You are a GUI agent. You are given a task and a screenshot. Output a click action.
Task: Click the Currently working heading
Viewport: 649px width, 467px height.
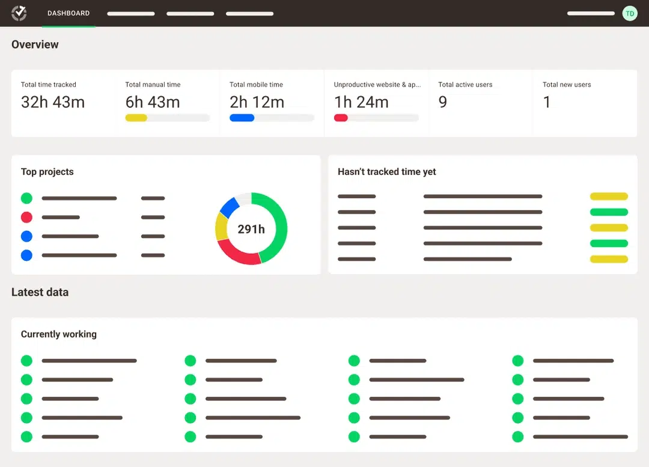click(x=59, y=334)
